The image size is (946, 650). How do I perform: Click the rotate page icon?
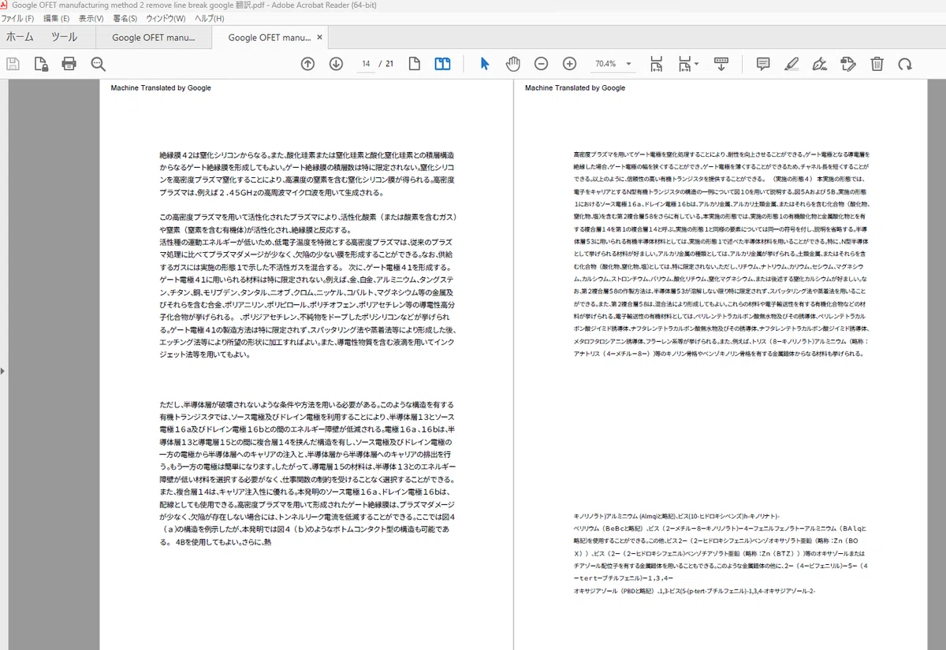(x=905, y=64)
